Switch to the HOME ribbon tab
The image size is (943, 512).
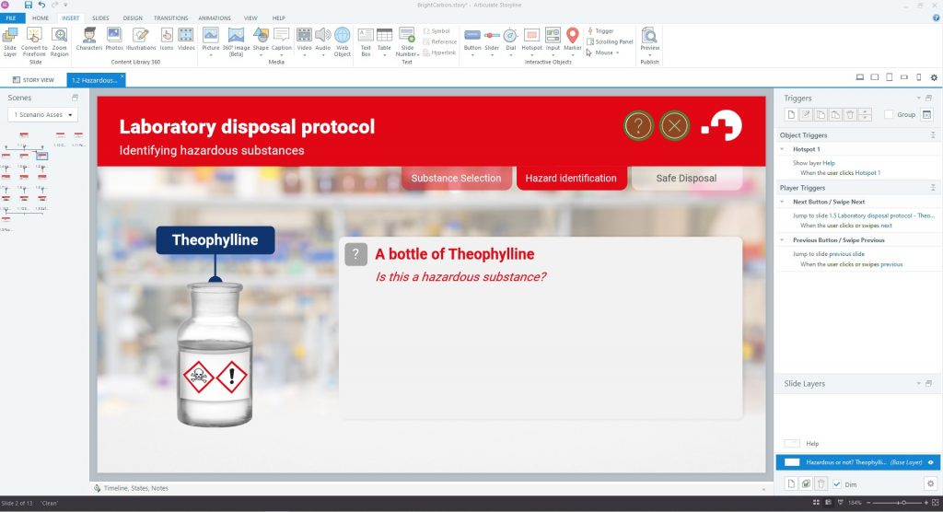coord(41,18)
